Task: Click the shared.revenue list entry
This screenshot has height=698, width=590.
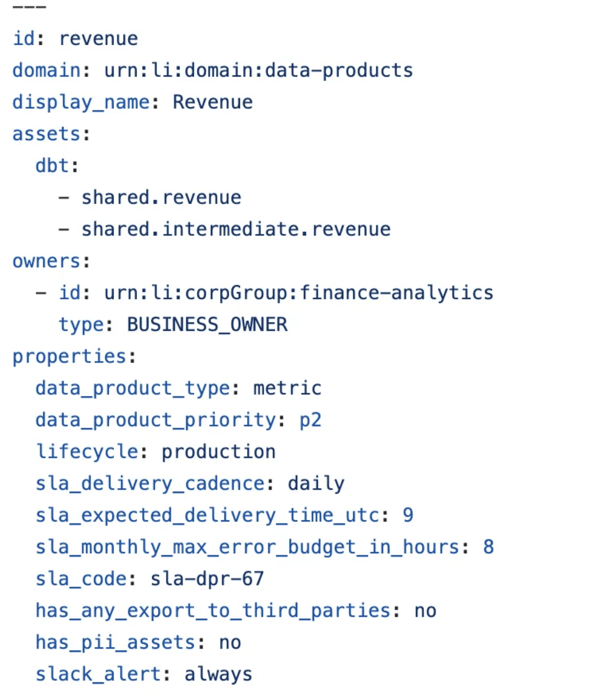Action: coord(161,198)
